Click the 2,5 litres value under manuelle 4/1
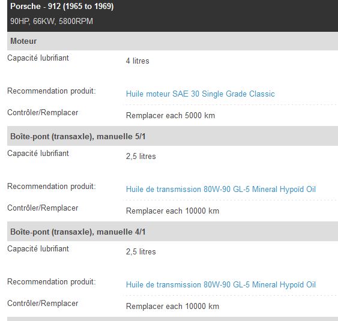This screenshot has width=338, height=321. (140, 251)
